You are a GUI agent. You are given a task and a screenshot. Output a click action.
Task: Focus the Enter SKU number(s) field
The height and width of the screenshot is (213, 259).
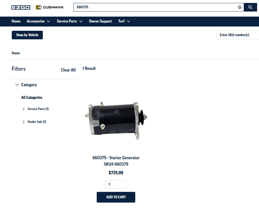click(237, 35)
